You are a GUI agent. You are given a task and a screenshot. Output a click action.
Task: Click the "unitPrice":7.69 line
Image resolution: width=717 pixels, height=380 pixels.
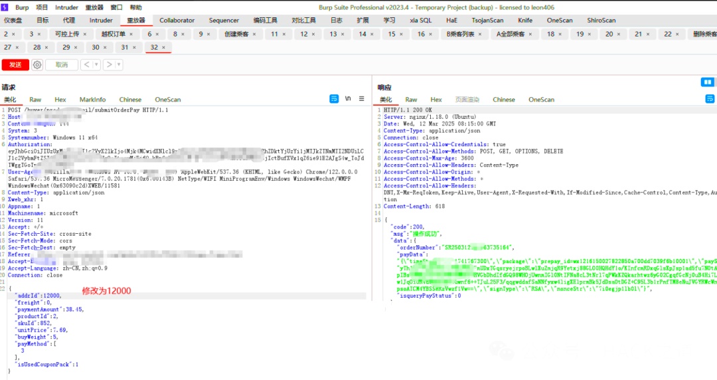[x=42, y=330]
